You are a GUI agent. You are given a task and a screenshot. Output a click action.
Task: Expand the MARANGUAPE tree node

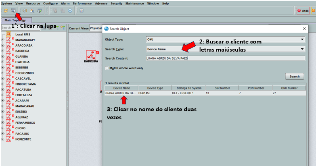tap(3, 40)
